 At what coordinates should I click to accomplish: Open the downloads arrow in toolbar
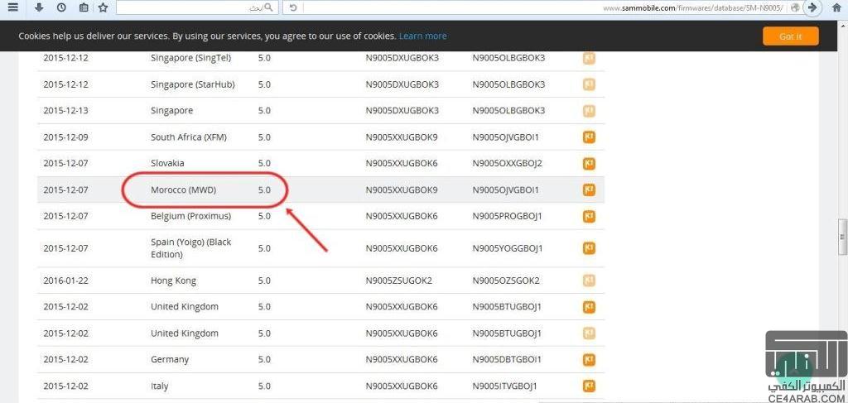click(39, 7)
